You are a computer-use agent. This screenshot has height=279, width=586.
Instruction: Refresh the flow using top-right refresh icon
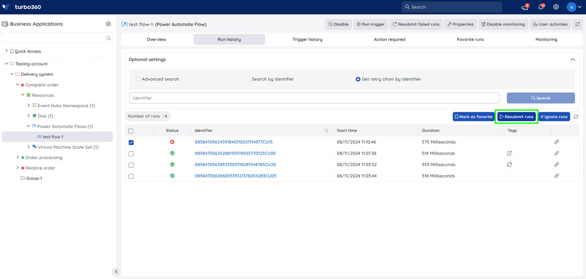577,24
